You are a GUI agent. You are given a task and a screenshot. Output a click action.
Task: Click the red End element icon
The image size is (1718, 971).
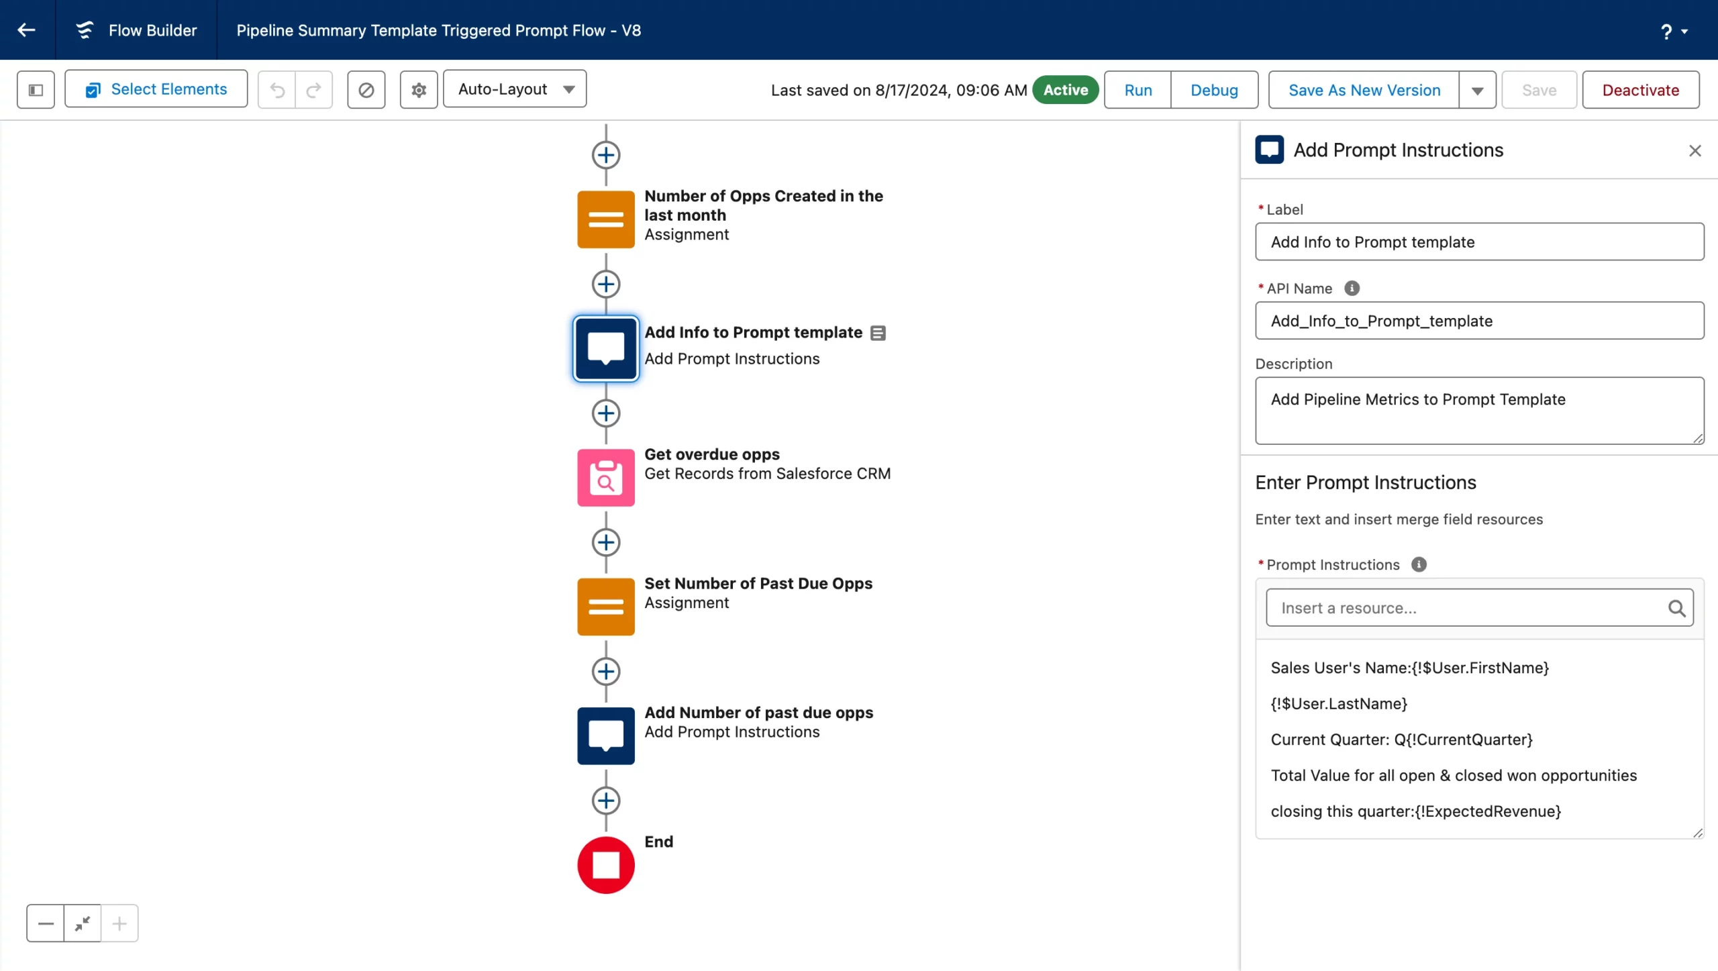(605, 865)
